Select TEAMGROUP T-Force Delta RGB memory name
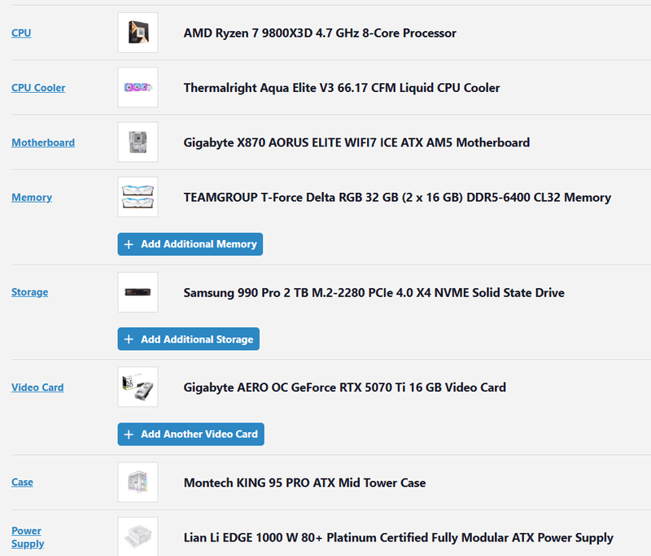651x556 pixels. click(x=397, y=197)
